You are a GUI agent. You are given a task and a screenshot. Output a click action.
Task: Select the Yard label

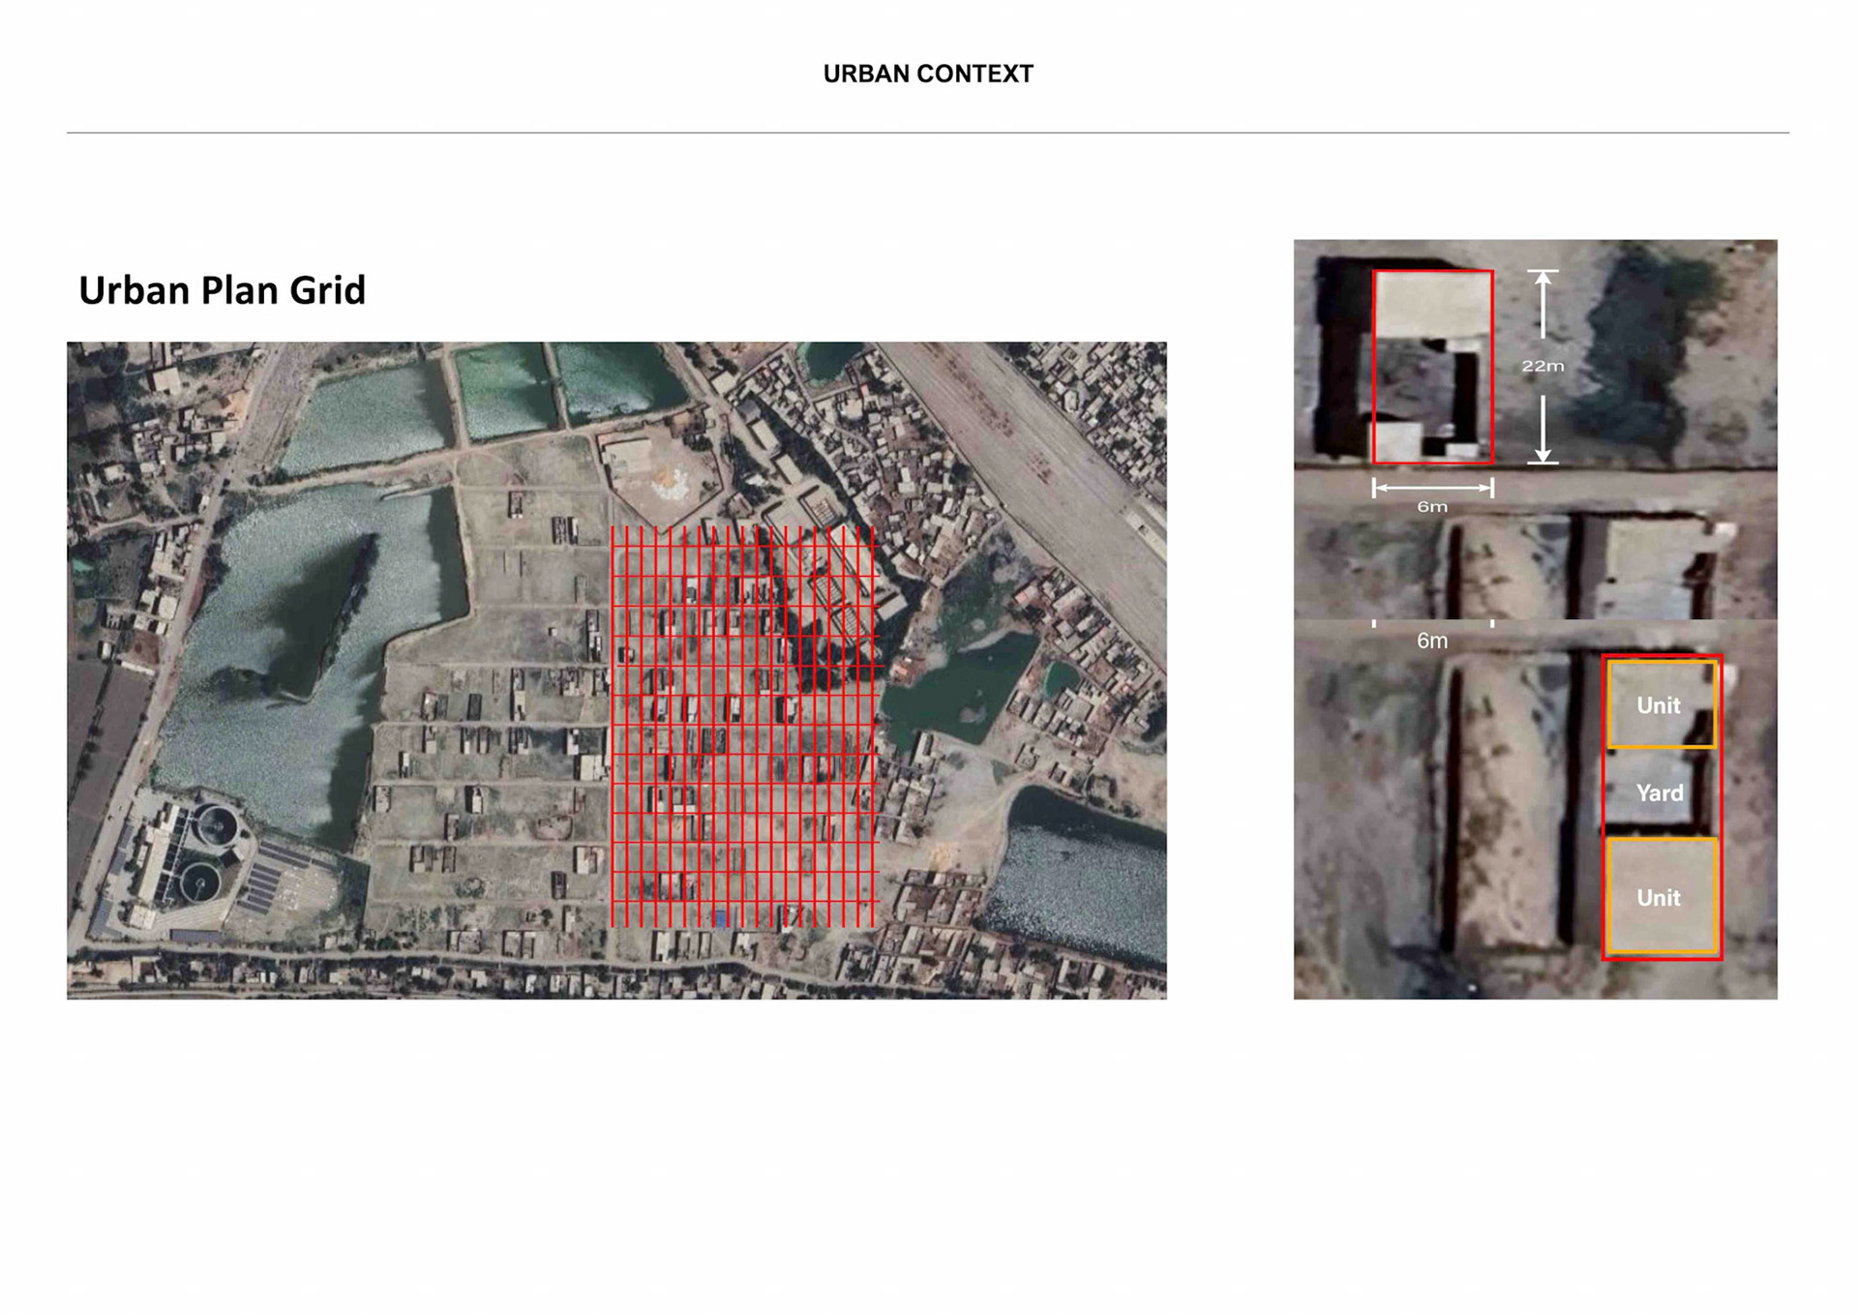coord(1660,793)
